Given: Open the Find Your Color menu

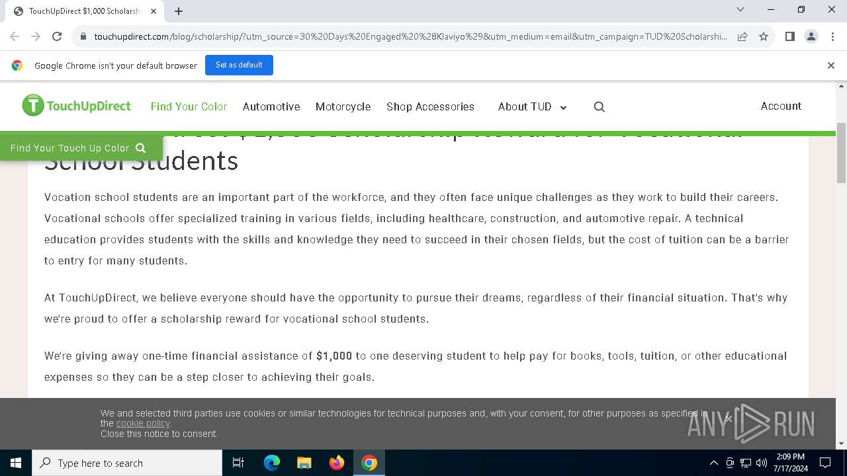Looking at the screenshot, I should (x=189, y=106).
